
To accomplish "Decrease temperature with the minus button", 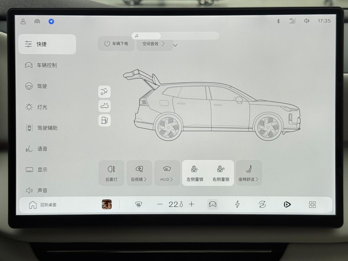I will click(x=160, y=204).
